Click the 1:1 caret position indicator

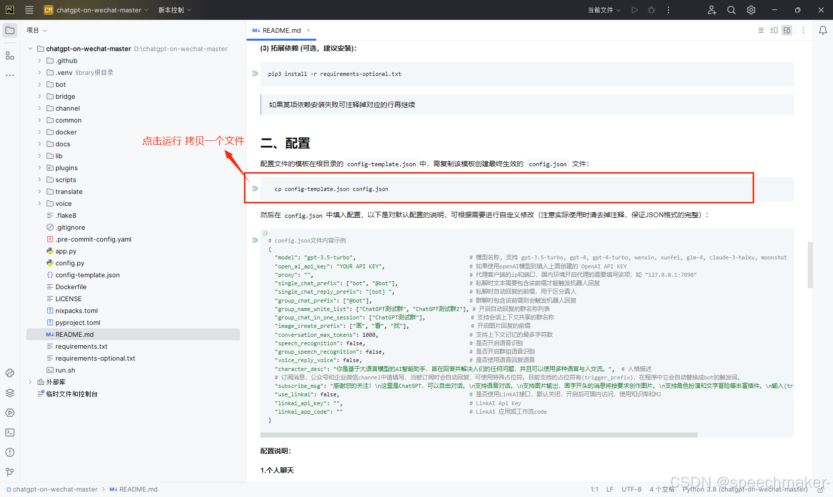(x=595, y=490)
